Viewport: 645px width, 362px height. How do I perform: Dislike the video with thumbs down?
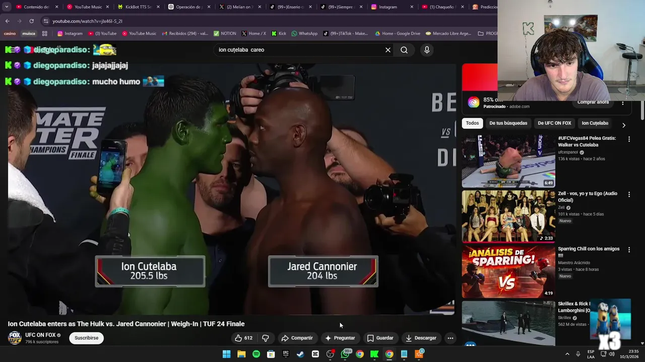tap(266, 338)
